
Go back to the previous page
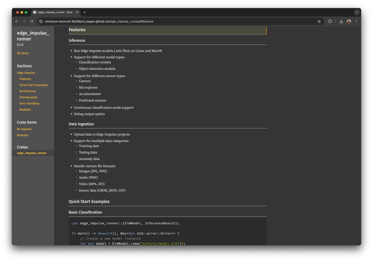coord(17,21)
